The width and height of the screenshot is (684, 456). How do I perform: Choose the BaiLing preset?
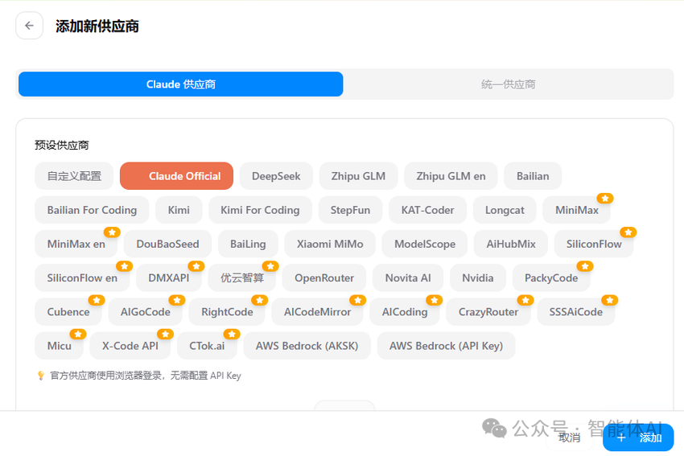248,244
